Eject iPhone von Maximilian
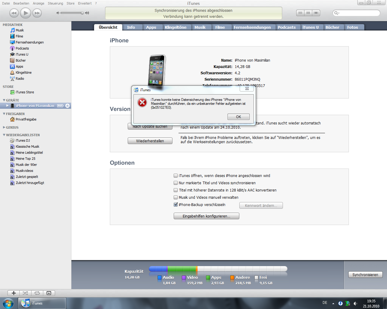 pyautogui.click(x=67, y=106)
